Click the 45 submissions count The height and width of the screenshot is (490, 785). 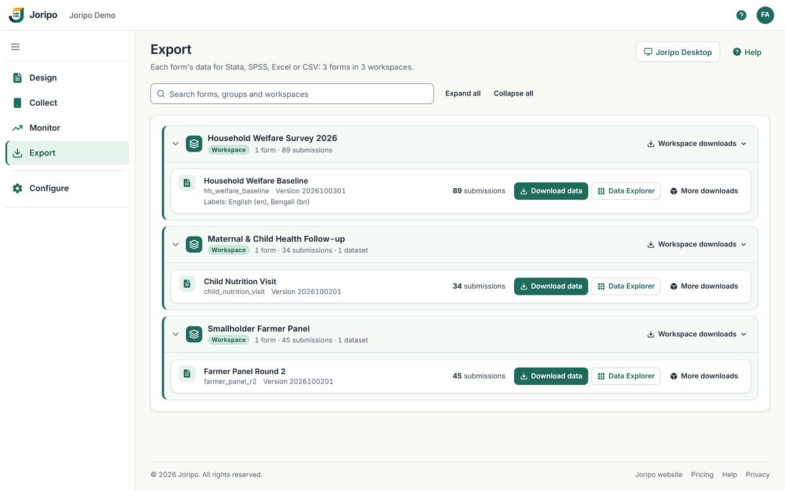pyautogui.click(x=479, y=376)
